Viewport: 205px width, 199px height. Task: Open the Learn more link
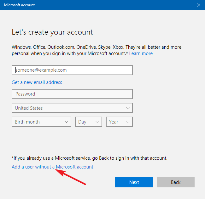pos(141,53)
